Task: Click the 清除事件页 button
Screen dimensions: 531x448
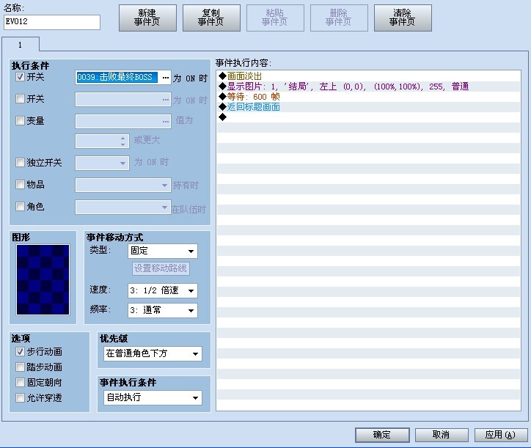Action: pos(403,18)
